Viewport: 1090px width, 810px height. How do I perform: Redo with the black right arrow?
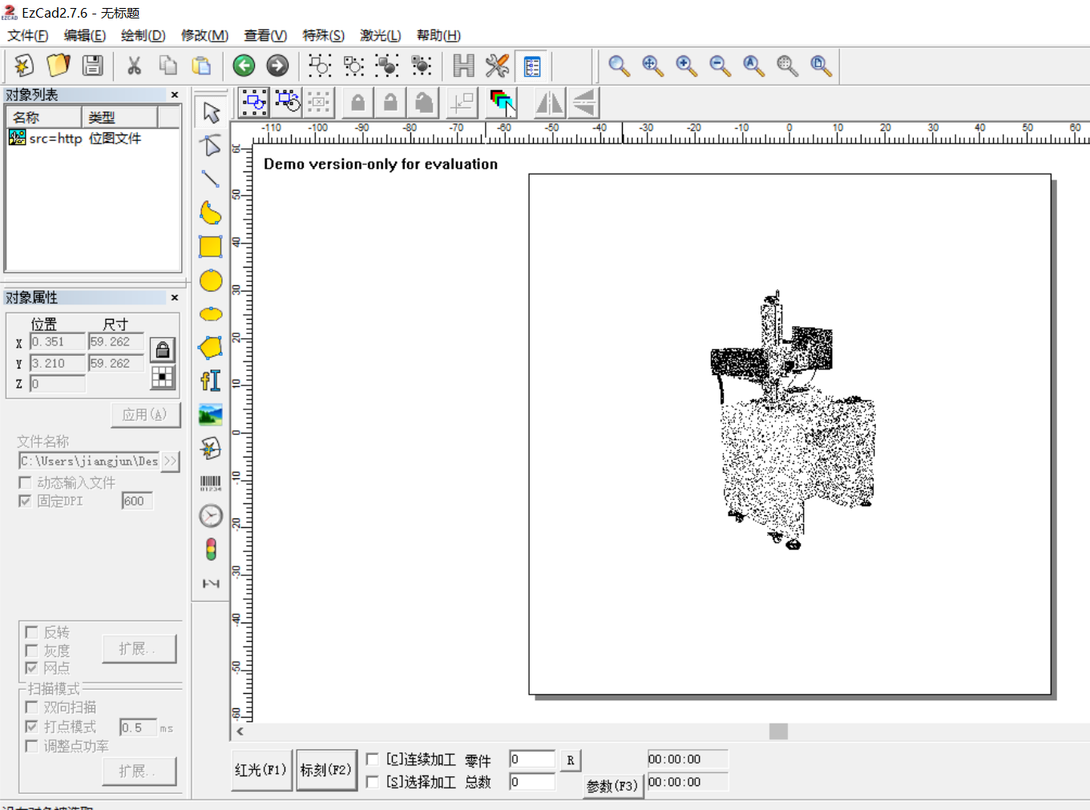(277, 66)
